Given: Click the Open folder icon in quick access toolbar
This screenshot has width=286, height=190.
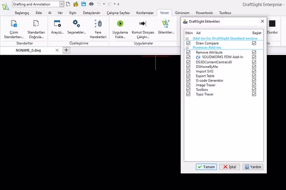Looking at the screenshot, I should coord(76,4).
